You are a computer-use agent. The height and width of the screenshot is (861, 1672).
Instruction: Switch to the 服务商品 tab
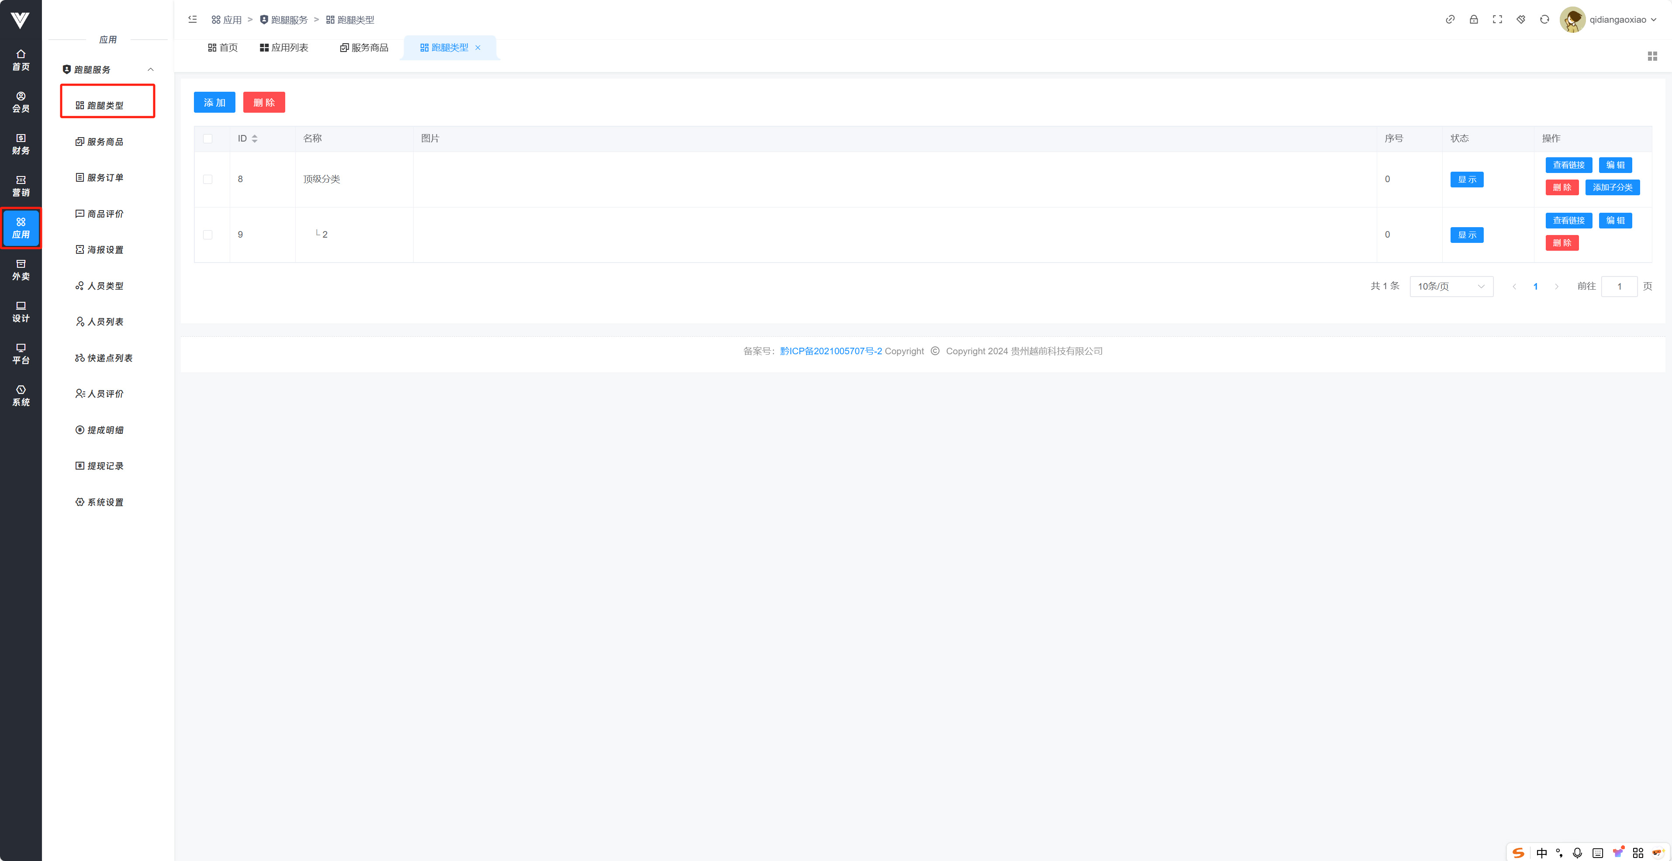click(364, 48)
